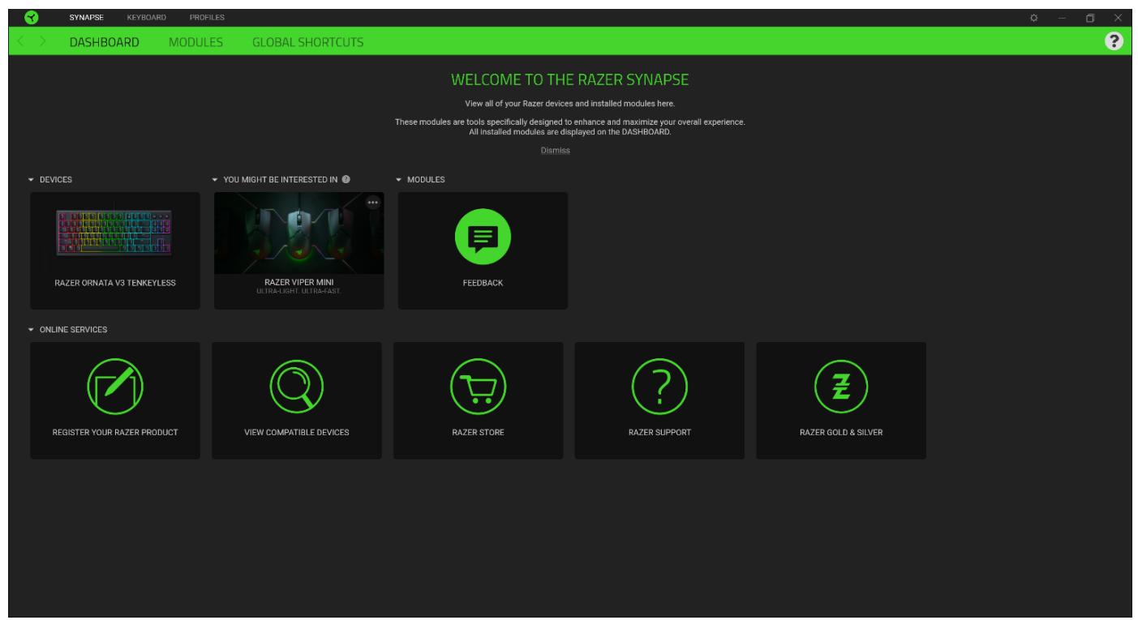Image resolution: width=1138 pixels, height=620 pixels.
Task: Click the Razer Support label
Action: 659,432
